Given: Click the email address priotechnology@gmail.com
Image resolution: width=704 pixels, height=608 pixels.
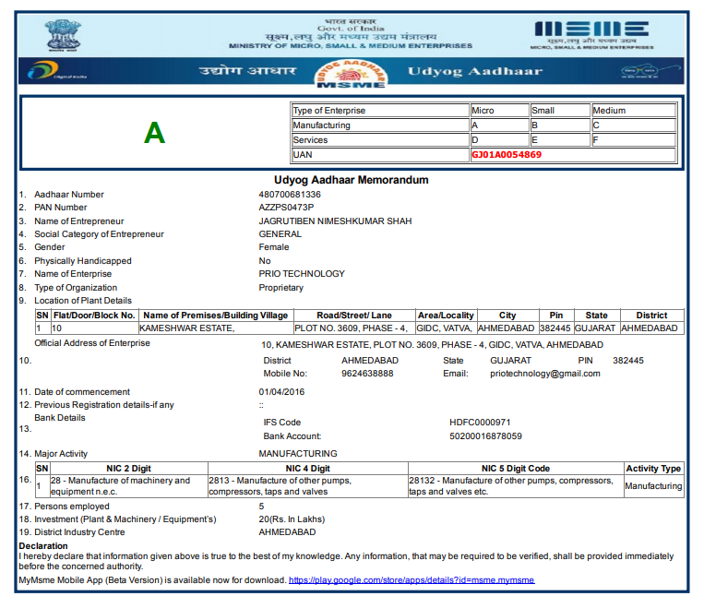Looking at the screenshot, I should 545,374.
